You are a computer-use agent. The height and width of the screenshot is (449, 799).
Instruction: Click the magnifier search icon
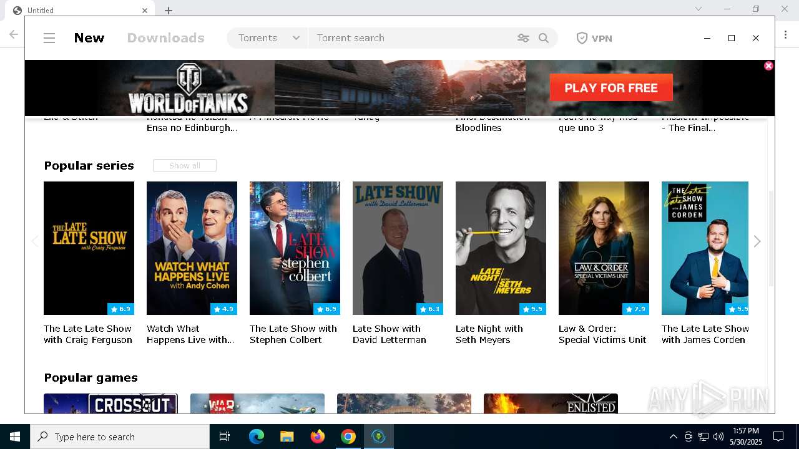click(x=544, y=38)
